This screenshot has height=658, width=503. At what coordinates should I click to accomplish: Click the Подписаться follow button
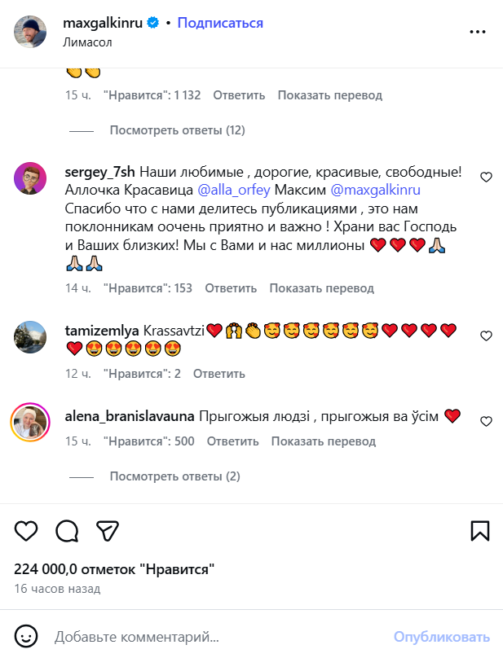click(220, 23)
